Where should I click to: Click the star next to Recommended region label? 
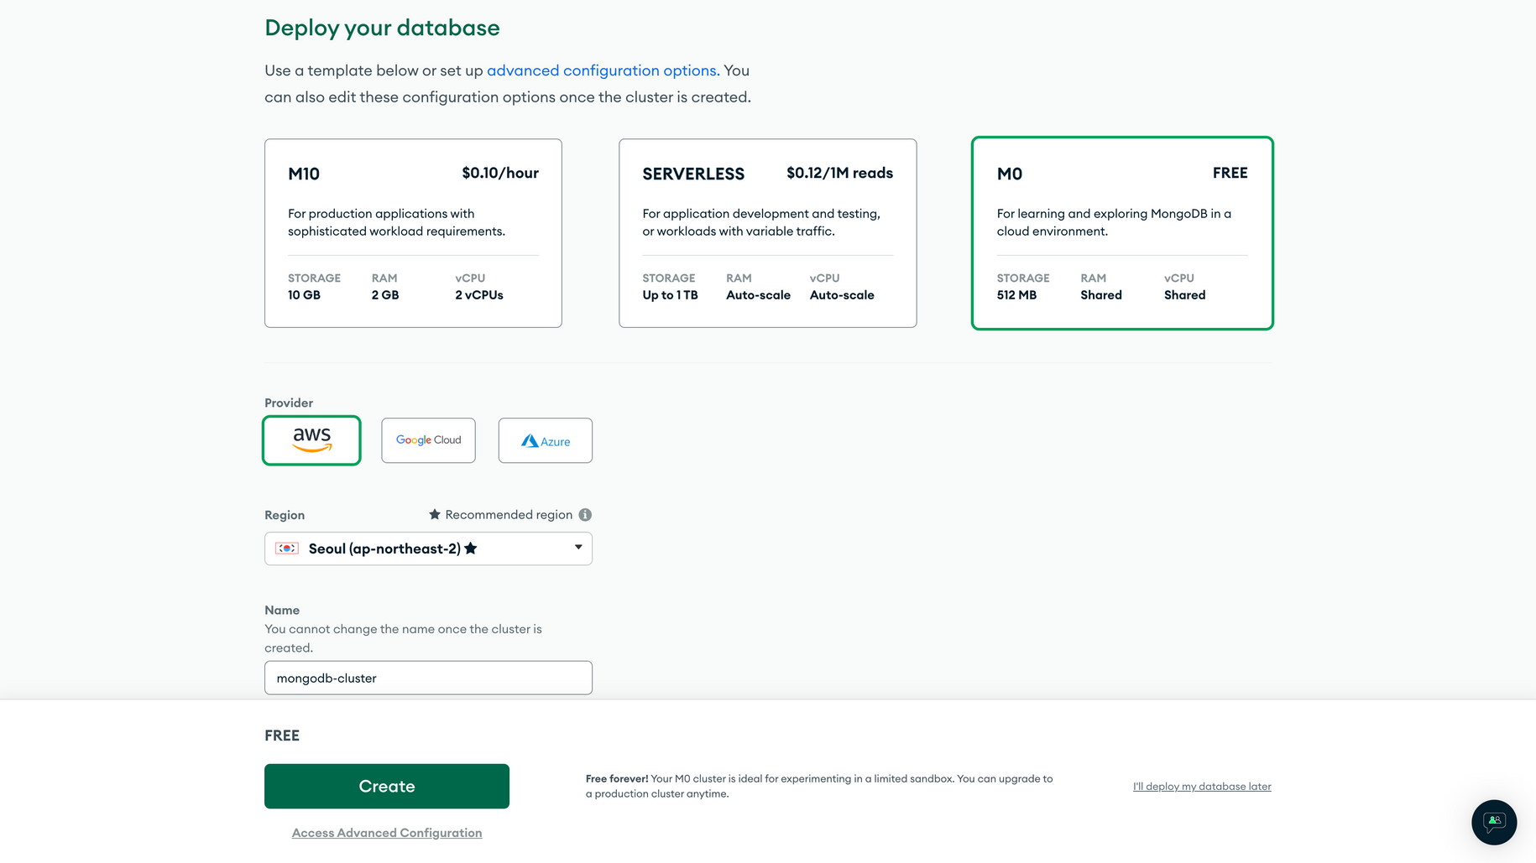(x=434, y=514)
